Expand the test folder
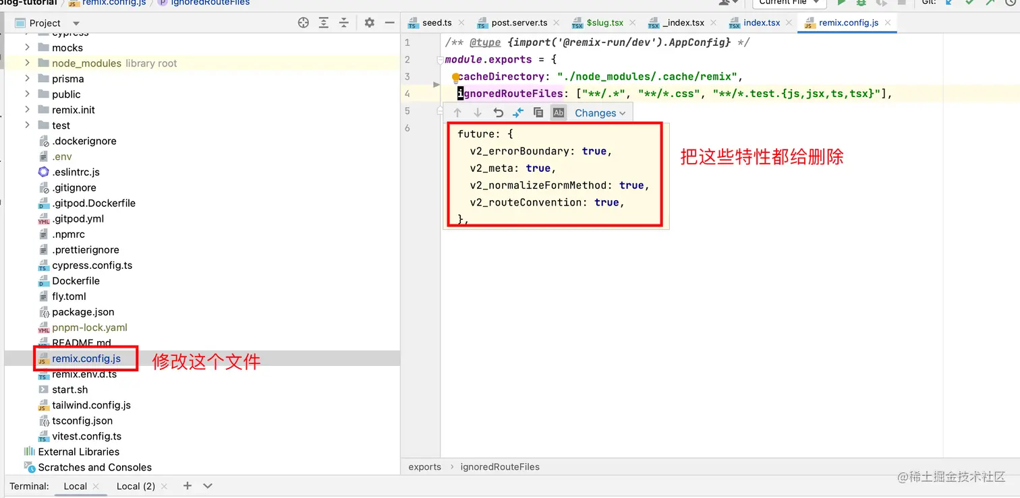Image resolution: width=1020 pixels, height=498 pixels. [x=27, y=125]
